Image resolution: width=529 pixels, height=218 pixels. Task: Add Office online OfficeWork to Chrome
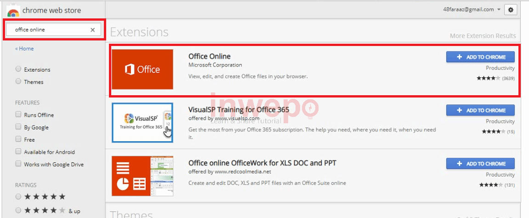pos(480,164)
